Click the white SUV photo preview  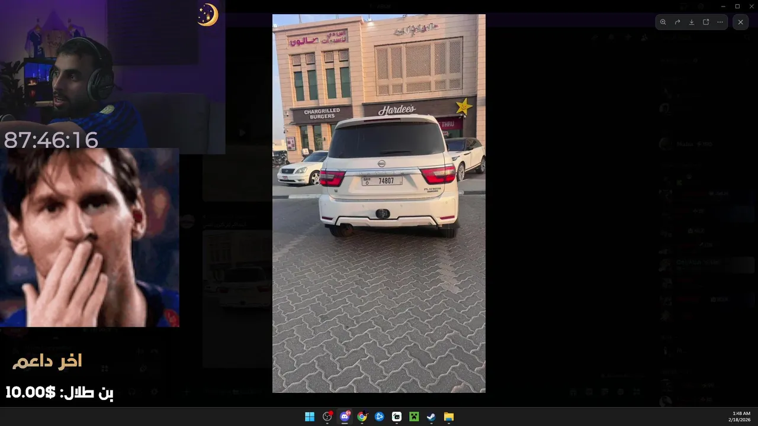pos(379,204)
